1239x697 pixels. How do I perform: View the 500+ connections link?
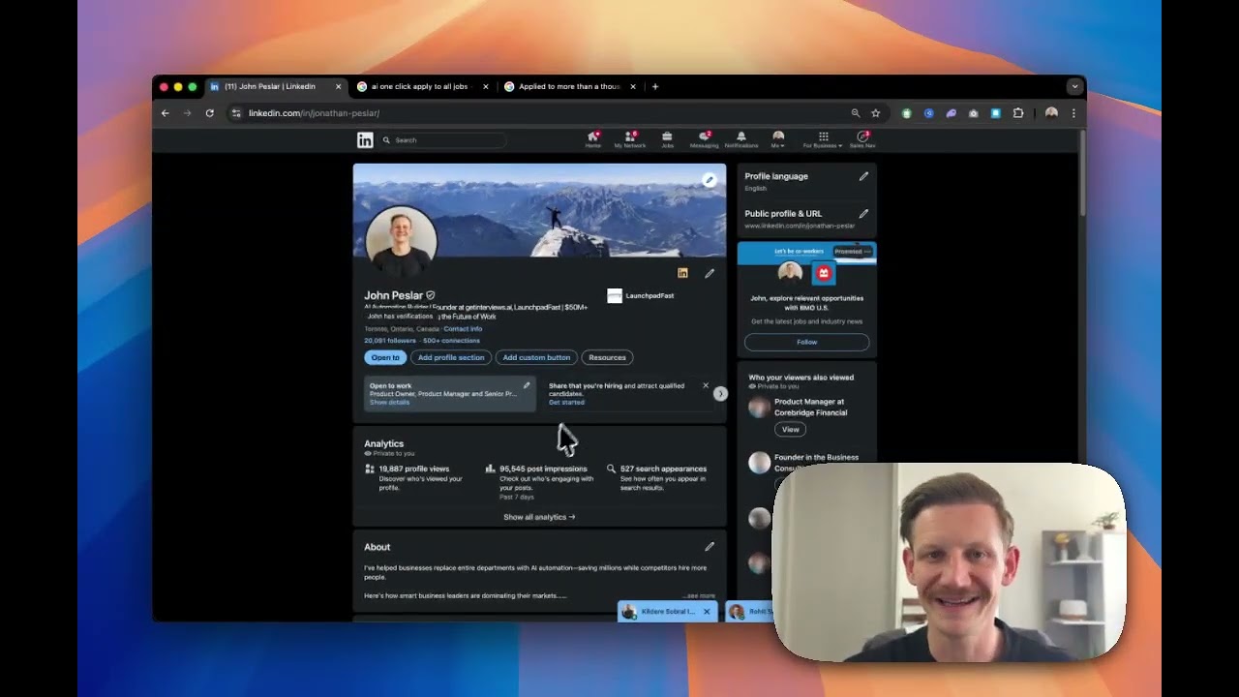451,341
